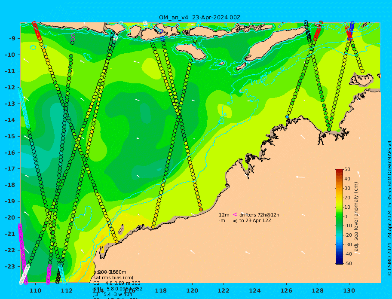Select the colorbar tick label '30'

(x=347, y=188)
